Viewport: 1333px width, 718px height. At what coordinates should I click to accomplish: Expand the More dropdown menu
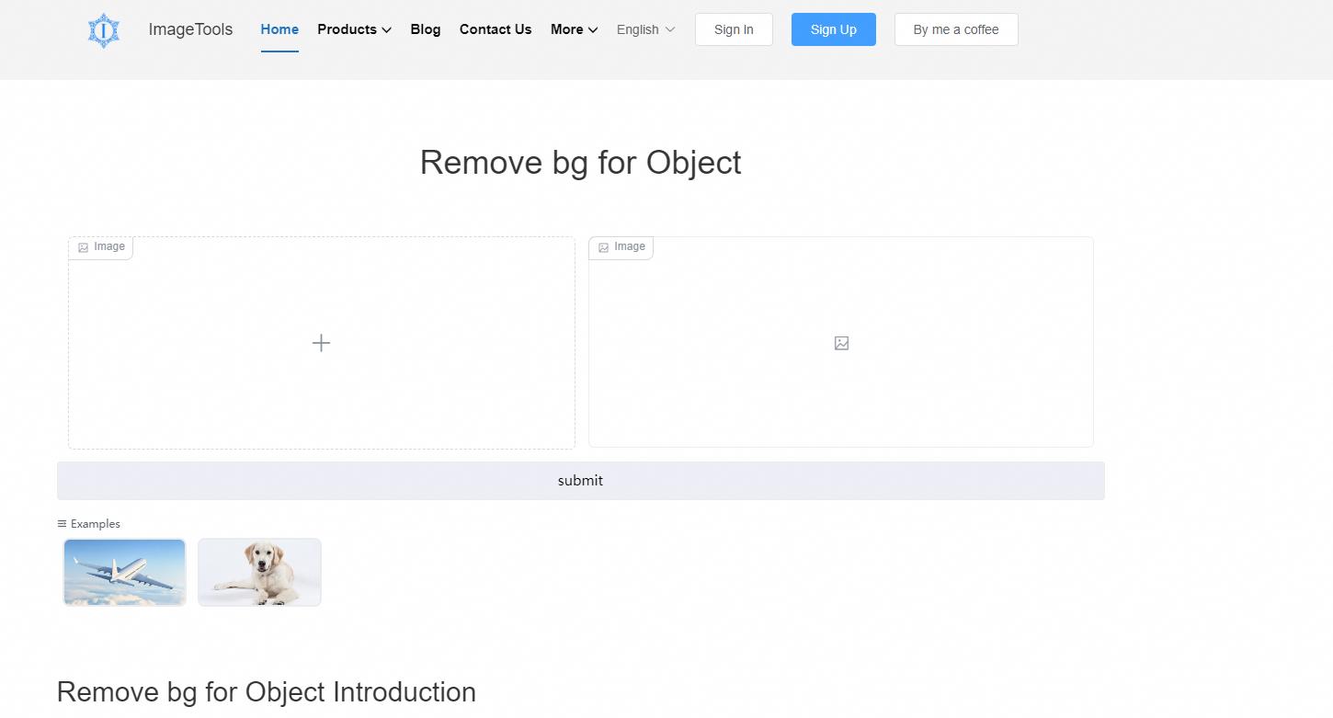click(x=574, y=29)
